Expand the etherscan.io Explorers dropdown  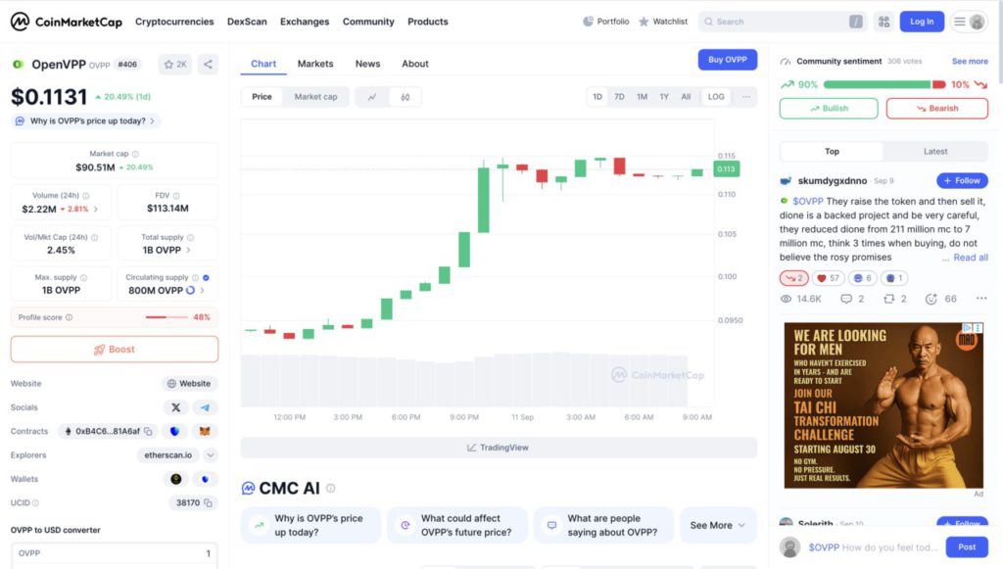coord(210,454)
